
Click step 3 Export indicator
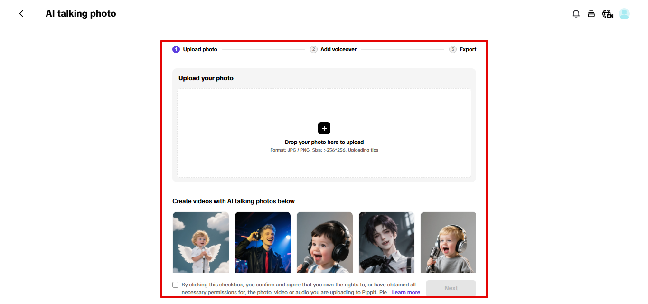pos(462,49)
